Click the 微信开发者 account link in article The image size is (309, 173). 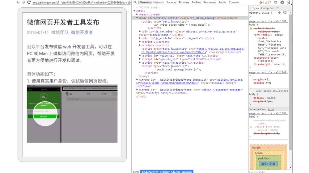coord(82,32)
